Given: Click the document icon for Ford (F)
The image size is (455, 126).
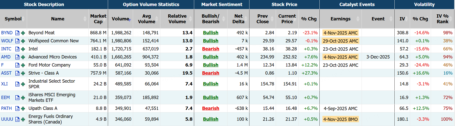Looking at the screenshot, I should [17, 65].
